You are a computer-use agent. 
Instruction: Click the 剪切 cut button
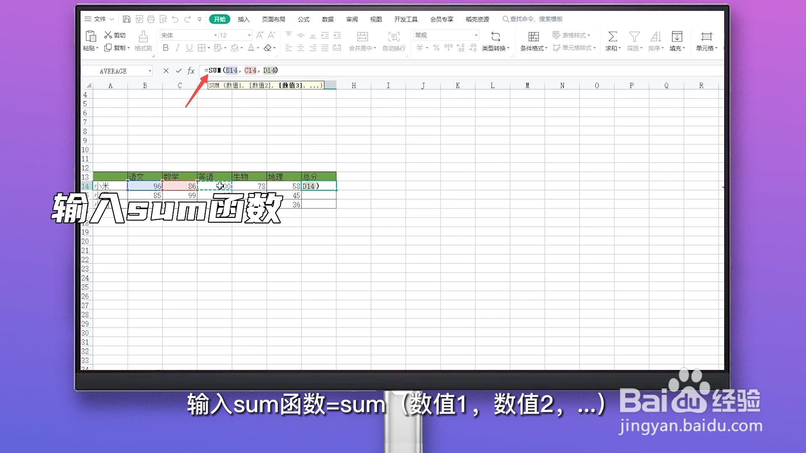115,35
